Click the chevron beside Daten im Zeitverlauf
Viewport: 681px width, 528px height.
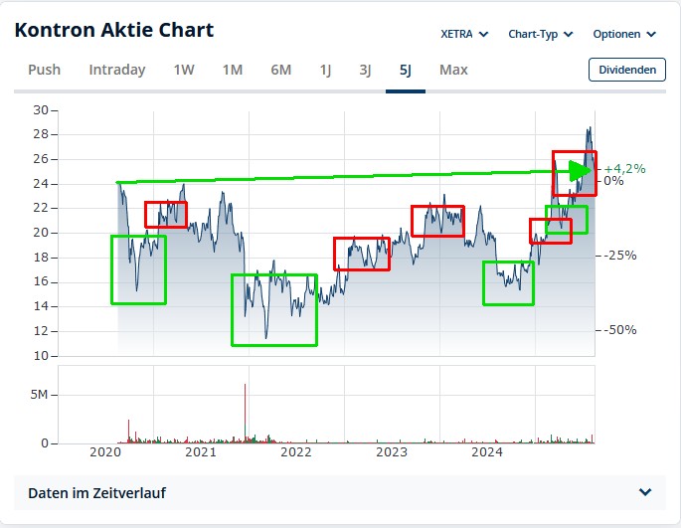point(645,493)
